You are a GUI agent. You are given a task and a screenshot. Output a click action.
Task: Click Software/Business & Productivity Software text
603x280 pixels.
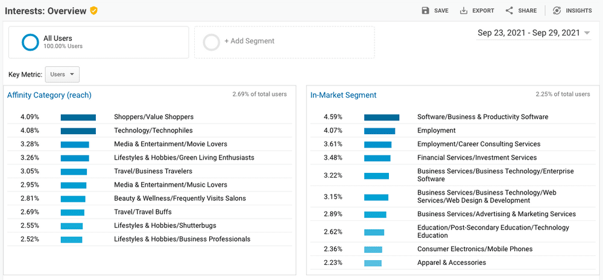coord(482,117)
